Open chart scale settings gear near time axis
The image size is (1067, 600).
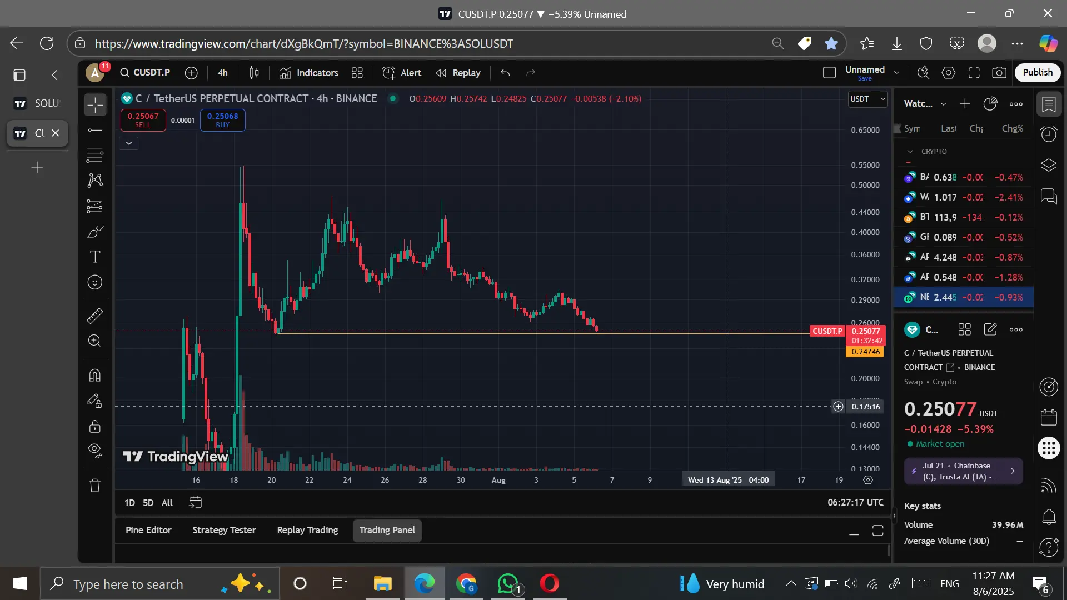[868, 480]
